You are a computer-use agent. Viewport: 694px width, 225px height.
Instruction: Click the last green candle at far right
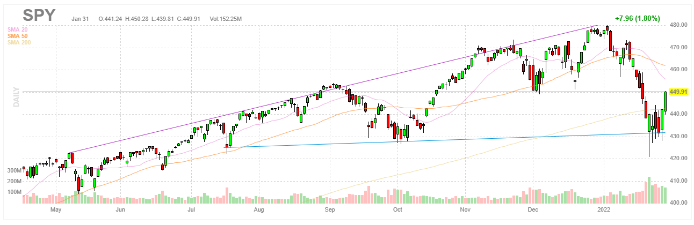666,101
